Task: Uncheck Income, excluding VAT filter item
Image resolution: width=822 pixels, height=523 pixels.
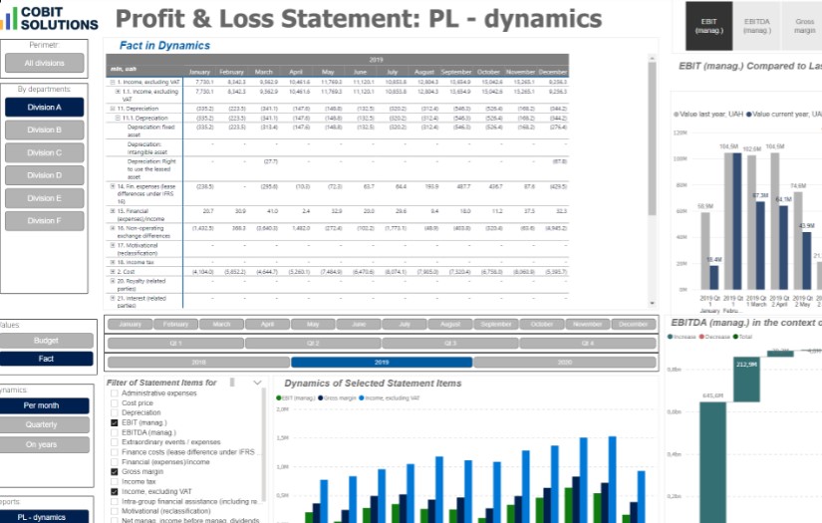Action: pyautogui.click(x=115, y=491)
